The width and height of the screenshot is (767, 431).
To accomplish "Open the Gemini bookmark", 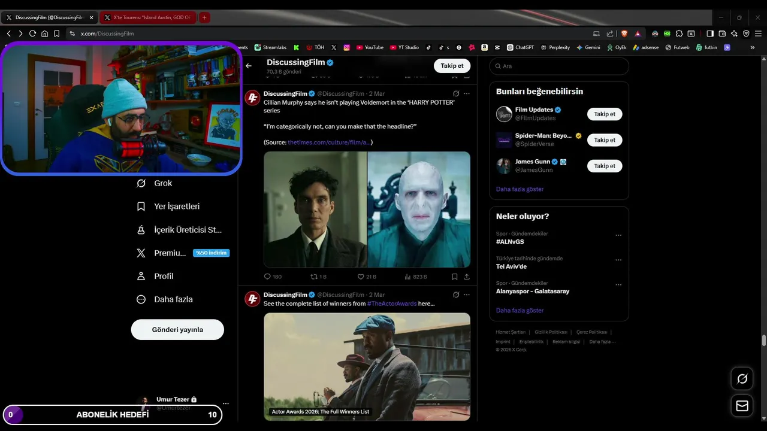I will (x=588, y=47).
